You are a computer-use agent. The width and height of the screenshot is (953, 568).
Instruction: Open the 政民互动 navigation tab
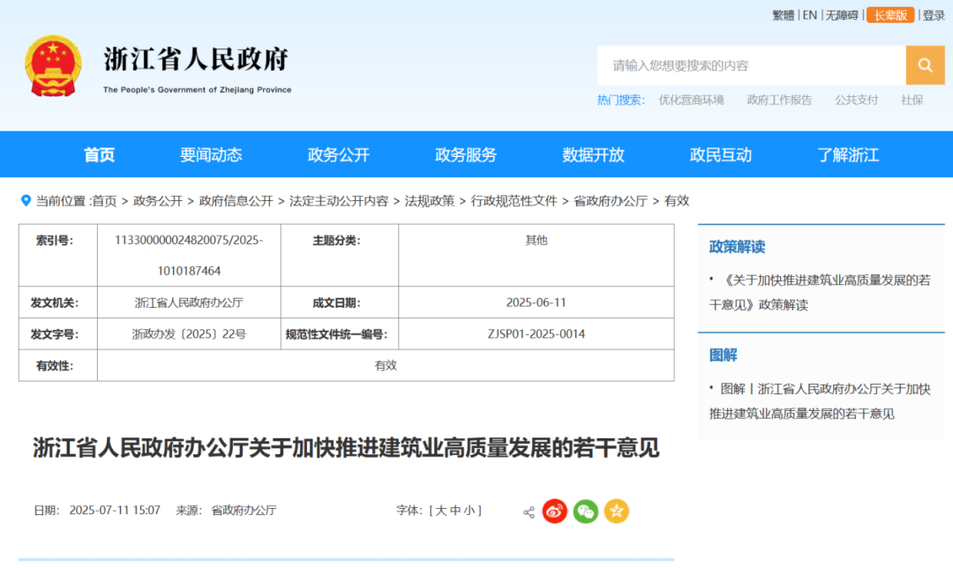coord(721,155)
